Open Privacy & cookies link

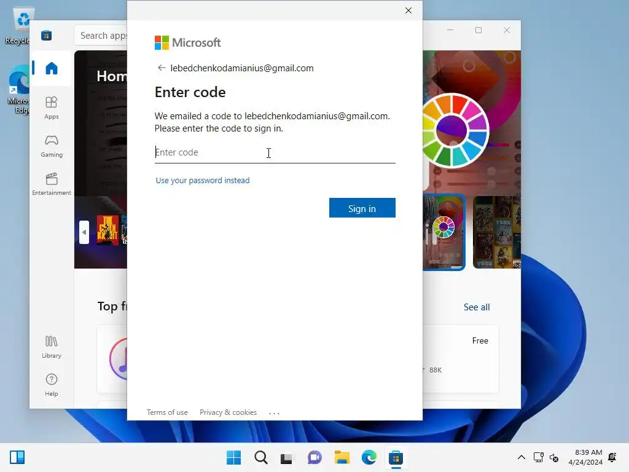click(229, 412)
